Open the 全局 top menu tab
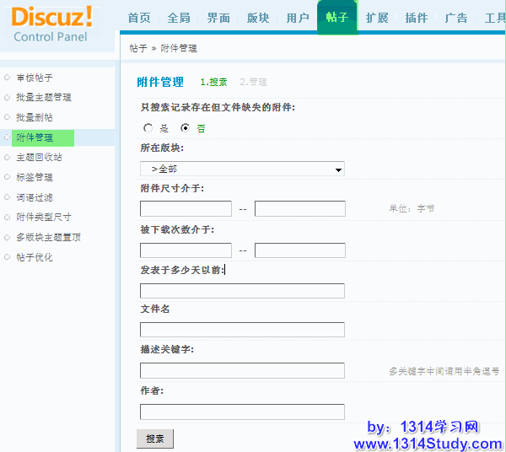The height and width of the screenshot is (452, 506). pos(179,18)
